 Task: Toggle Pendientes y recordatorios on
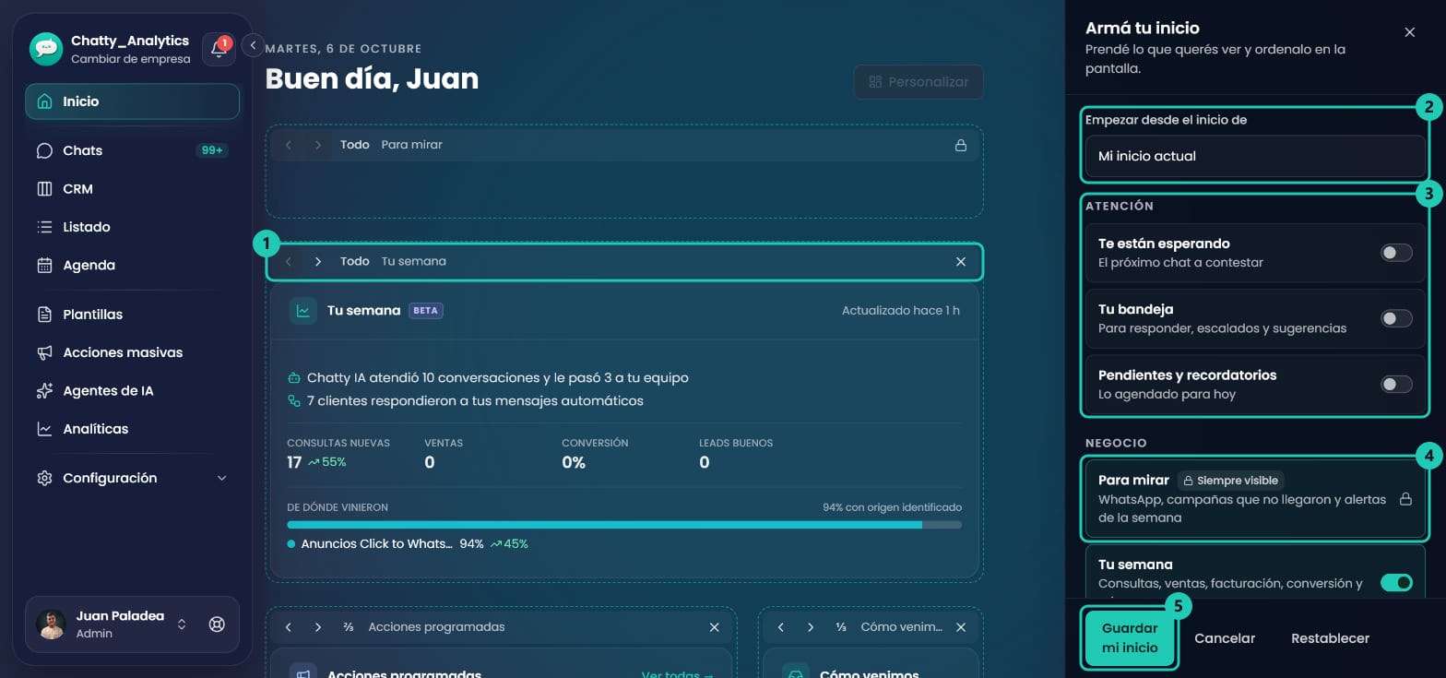(x=1396, y=385)
